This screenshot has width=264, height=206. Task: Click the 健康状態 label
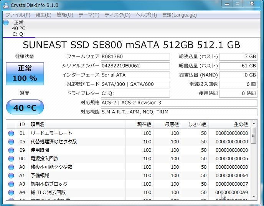click(25, 56)
